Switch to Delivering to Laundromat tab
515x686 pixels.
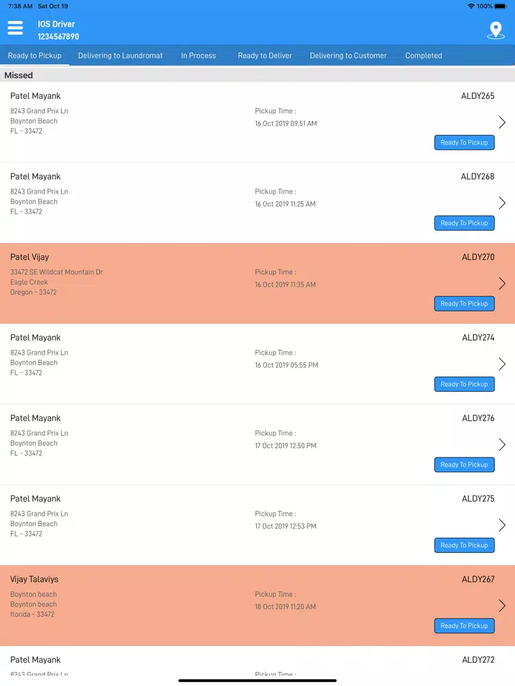pos(120,56)
